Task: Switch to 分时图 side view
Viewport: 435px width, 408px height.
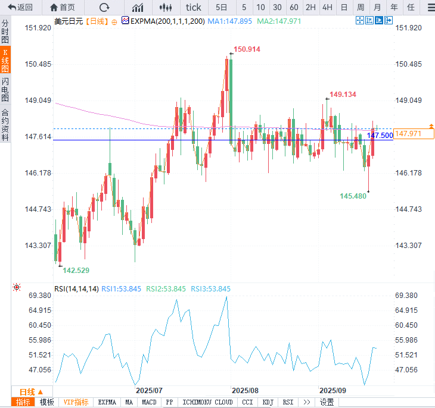Action: (x=5, y=32)
